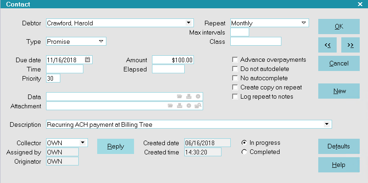Click the OK button
368x183 pixels.
(339, 27)
